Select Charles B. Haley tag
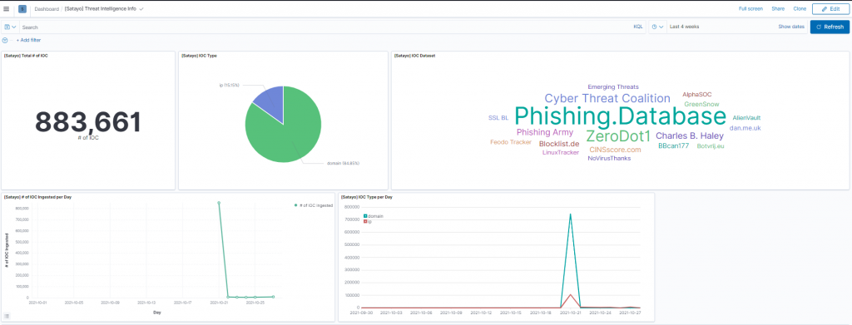This screenshot has height=325, width=852. click(x=690, y=135)
